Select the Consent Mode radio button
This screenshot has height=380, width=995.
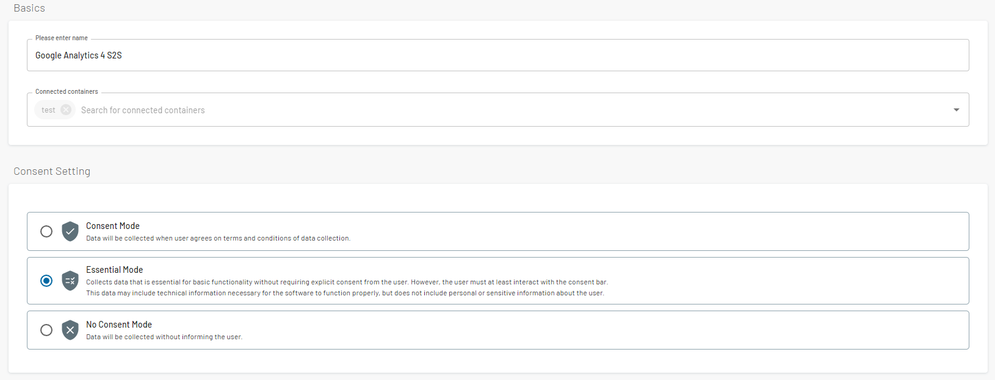click(46, 231)
